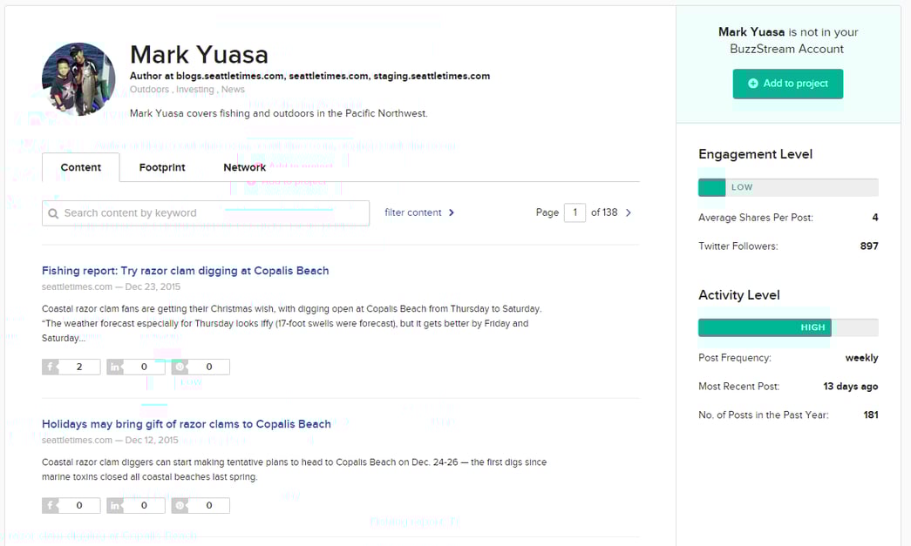Click the 'of 138' page count text
Screen dimensions: 911x546
604,212
